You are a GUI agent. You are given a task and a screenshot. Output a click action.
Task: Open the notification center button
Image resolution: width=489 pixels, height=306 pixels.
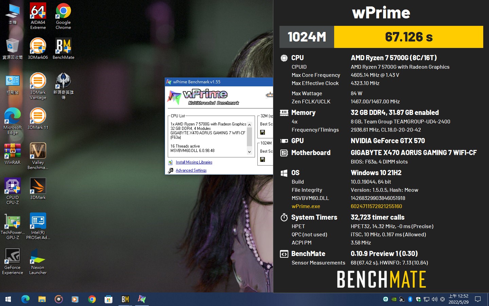coord(478,299)
